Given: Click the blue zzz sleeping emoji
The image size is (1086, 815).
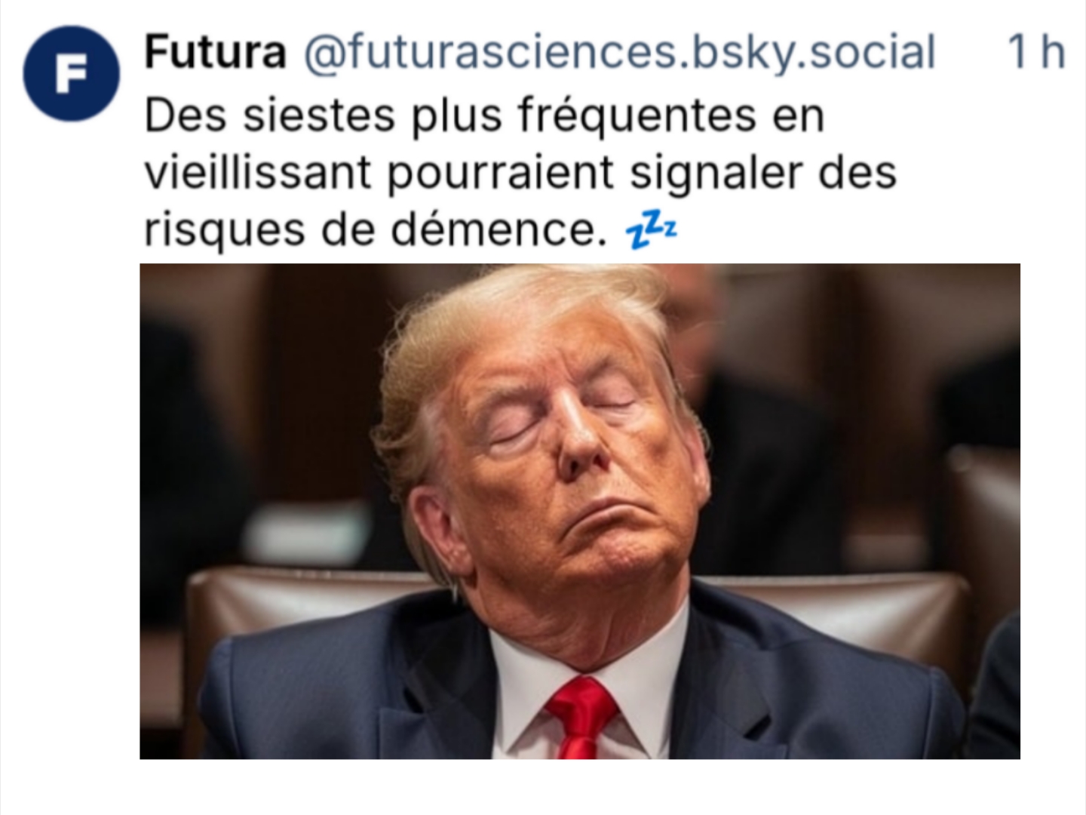Looking at the screenshot, I should click(652, 230).
